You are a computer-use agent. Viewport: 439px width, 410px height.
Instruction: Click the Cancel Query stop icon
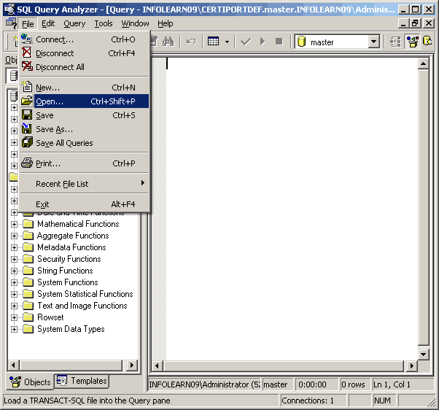coord(279,42)
